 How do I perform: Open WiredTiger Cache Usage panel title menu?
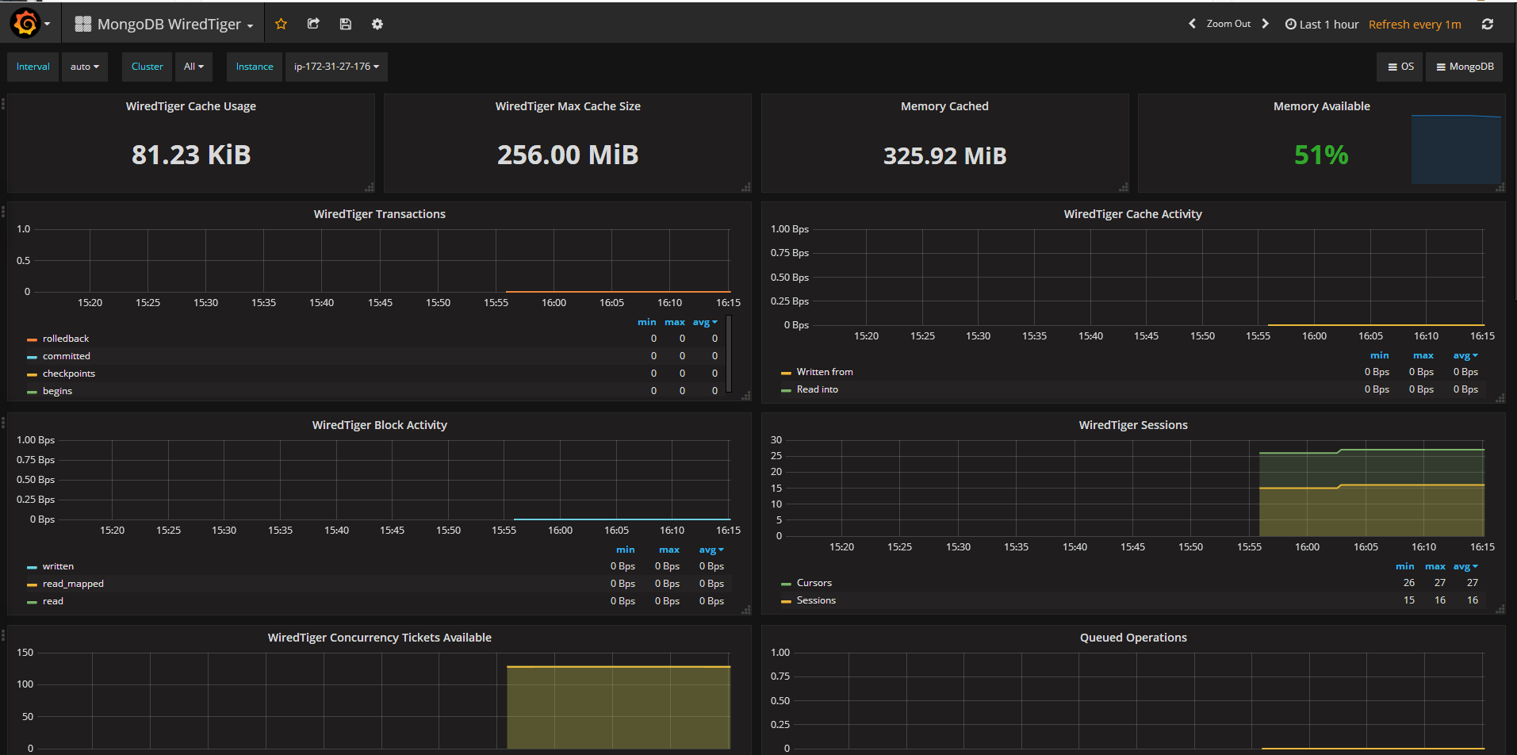coord(190,106)
